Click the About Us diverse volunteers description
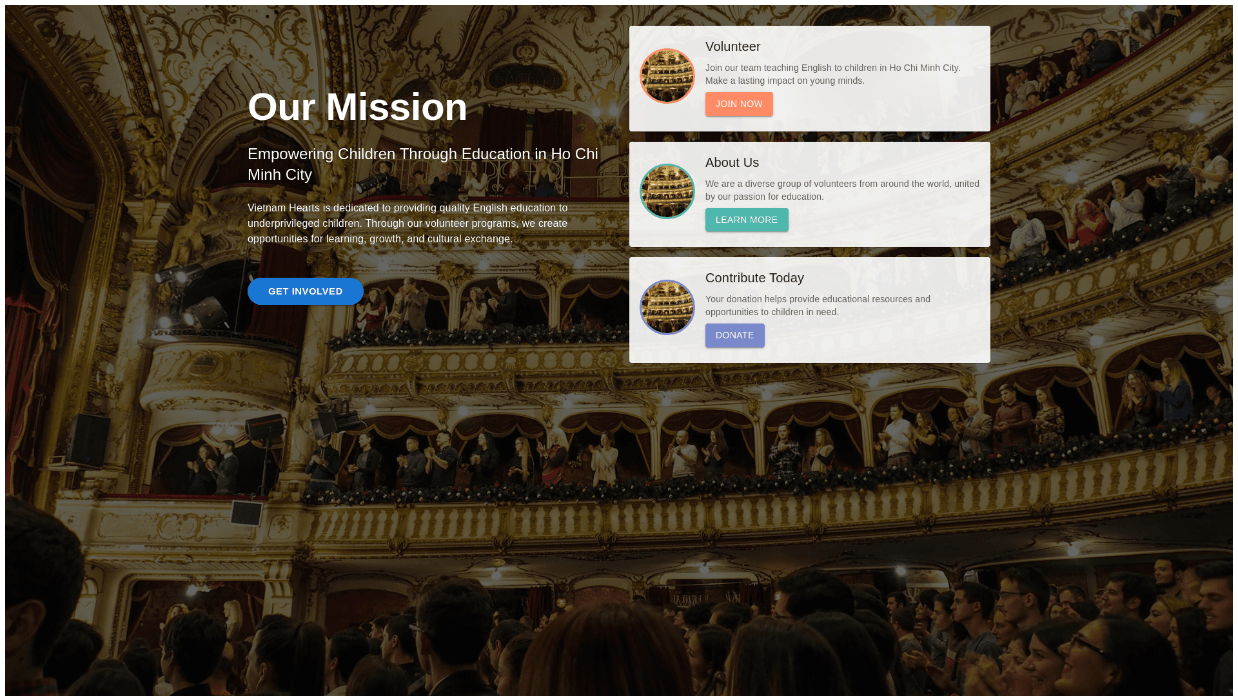 (842, 190)
